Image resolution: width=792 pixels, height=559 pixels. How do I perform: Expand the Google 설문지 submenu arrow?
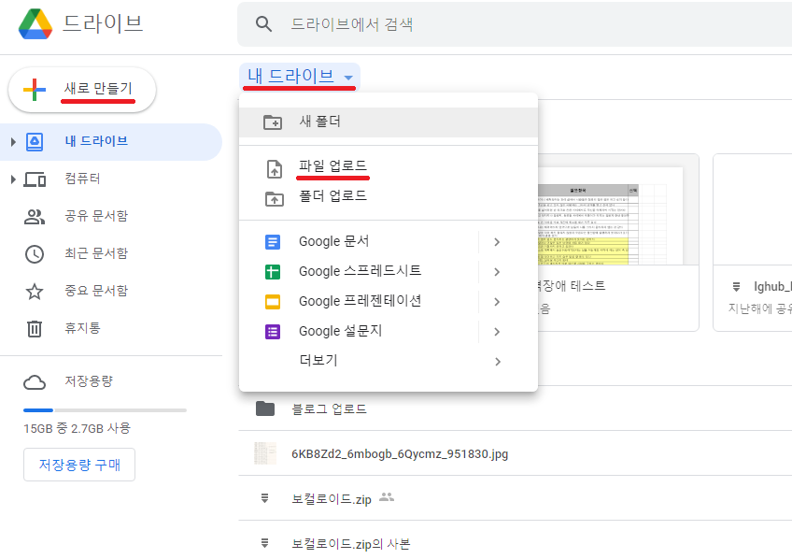pyautogui.click(x=497, y=332)
